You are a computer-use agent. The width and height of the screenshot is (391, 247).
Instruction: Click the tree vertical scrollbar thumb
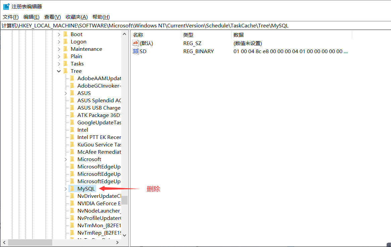124,200
